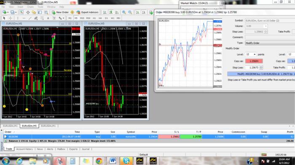The image size is (295, 165).
Task: Select the Trendline drawing tool
Action: 30,18
